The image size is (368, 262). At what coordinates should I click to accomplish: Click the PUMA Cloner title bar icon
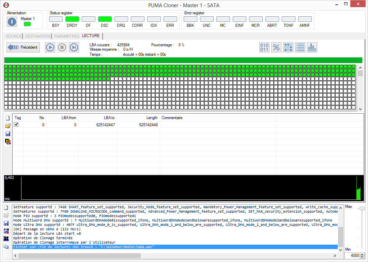6,5
